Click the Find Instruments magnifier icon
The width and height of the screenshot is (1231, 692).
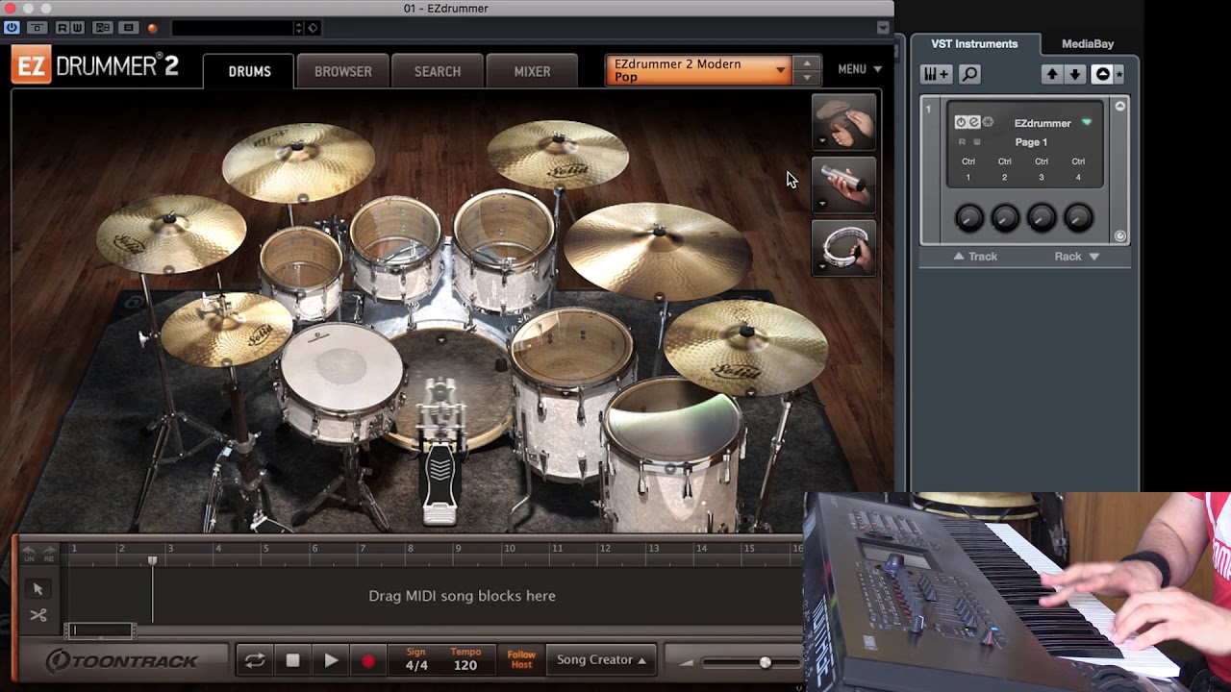pyautogui.click(x=969, y=74)
